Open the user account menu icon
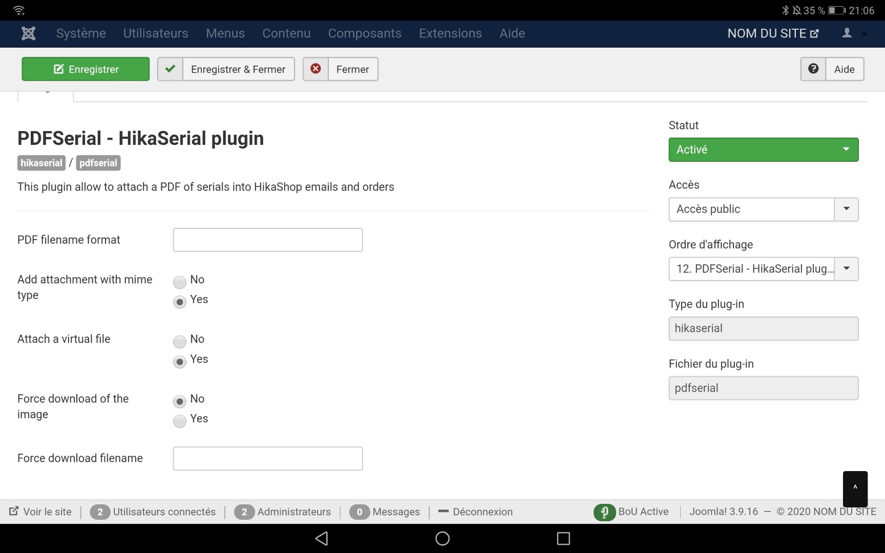Image resolution: width=885 pixels, height=553 pixels. coord(847,33)
